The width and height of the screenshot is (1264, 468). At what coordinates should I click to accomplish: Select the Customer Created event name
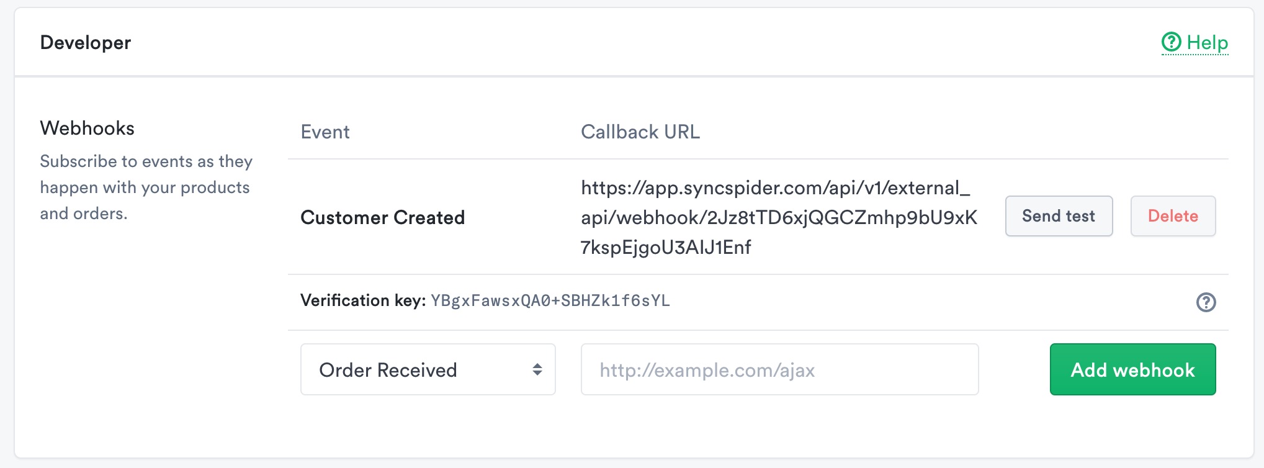(x=382, y=217)
